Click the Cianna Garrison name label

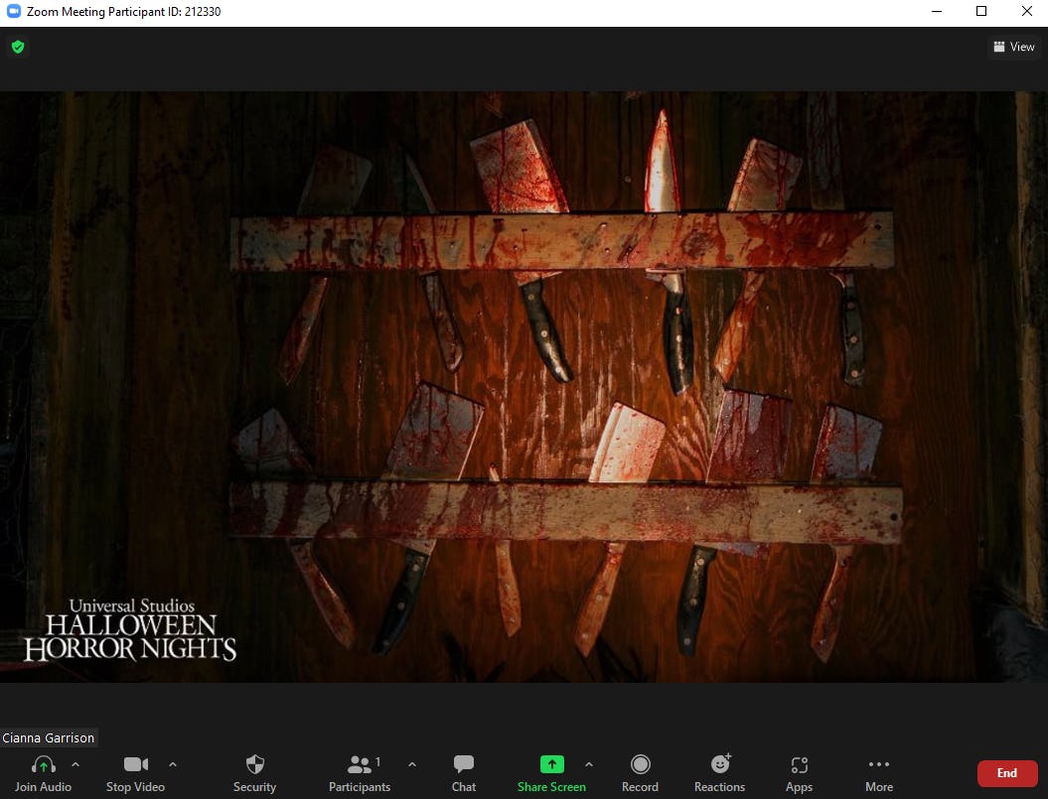coord(48,737)
